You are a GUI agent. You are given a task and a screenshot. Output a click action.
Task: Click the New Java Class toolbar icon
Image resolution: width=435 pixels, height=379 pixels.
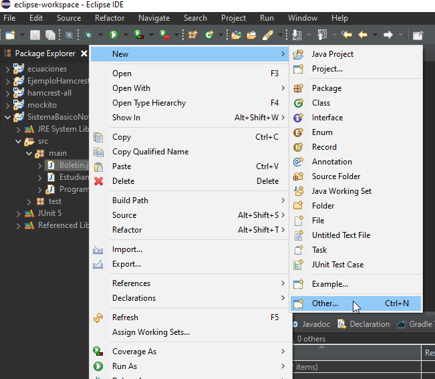pyautogui.click(x=209, y=35)
